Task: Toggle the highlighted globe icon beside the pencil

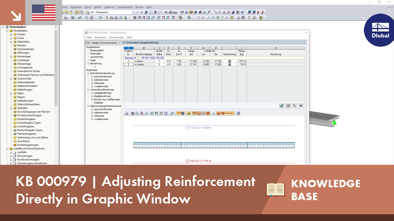Action: point(183,114)
